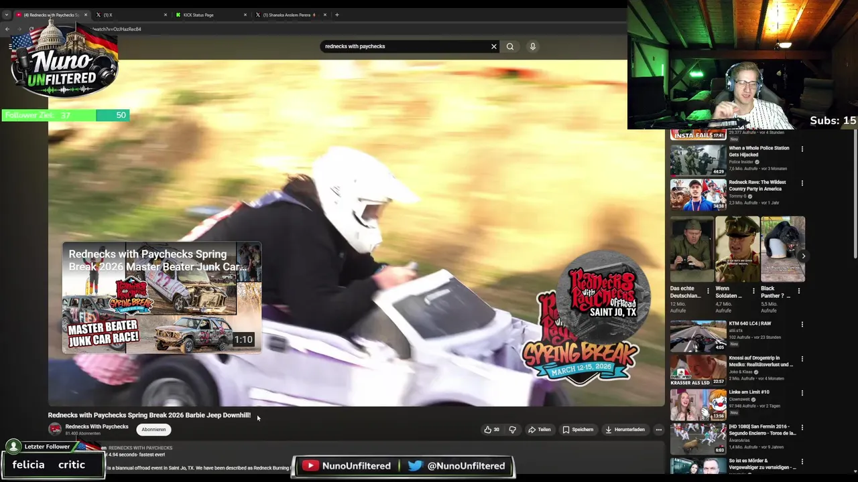The height and width of the screenshot is (482, 858).
Task: Click the Master Beater Junk Car Race card
Action: [162, 298]
